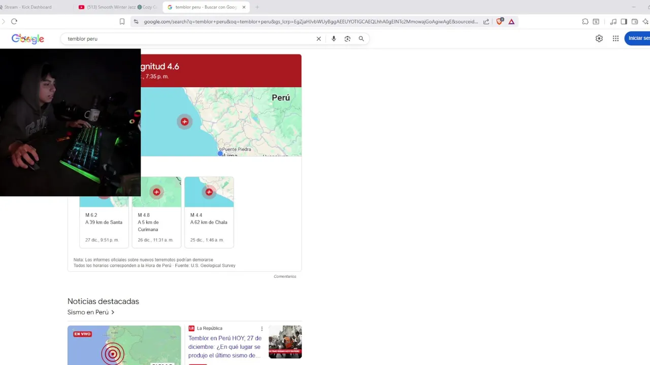
Task: Open the Brave Playlist music note icon
Action: 613,21
